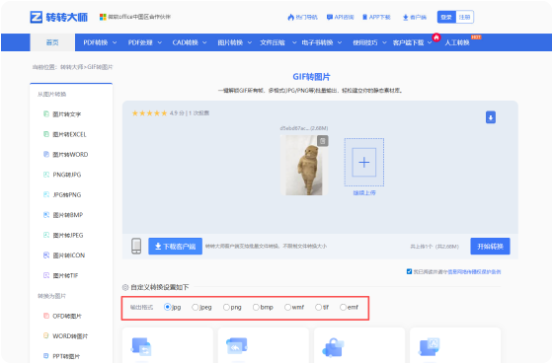Click the JPG转PNG sidebar icon
This screenshot has height=364, width=553.
coord(45,194)
